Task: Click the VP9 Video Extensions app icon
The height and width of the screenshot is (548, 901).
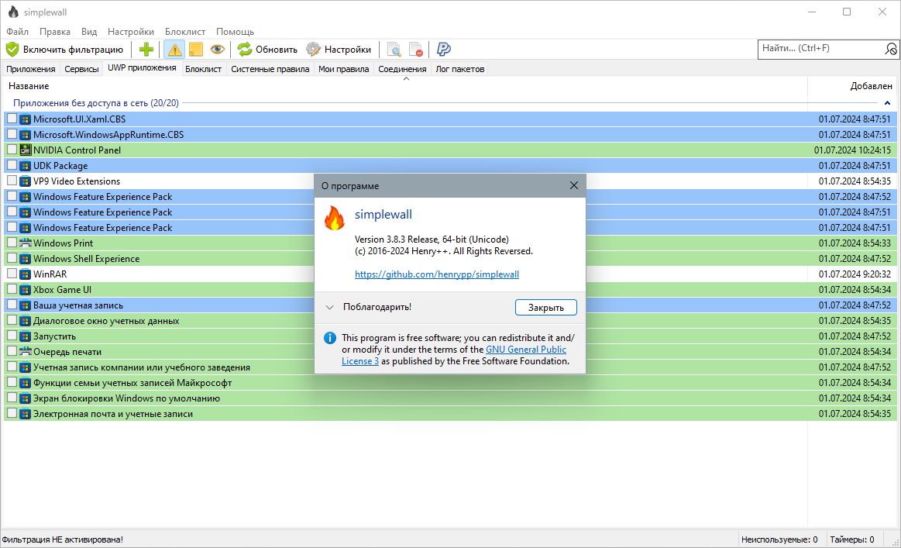Action: (25, 181)
